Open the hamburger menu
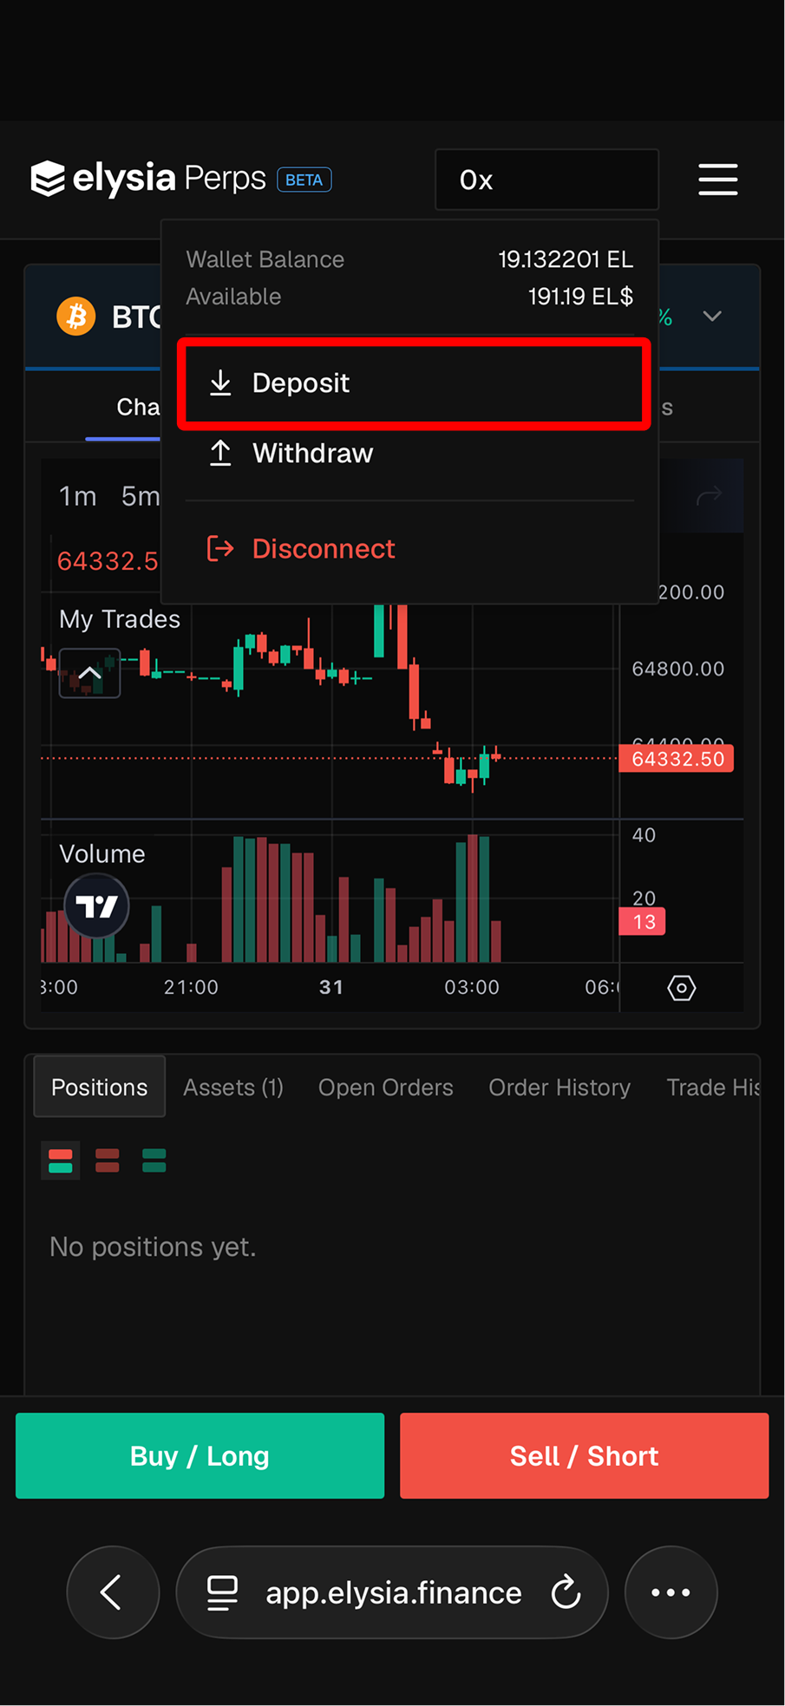 coord(717,180)
